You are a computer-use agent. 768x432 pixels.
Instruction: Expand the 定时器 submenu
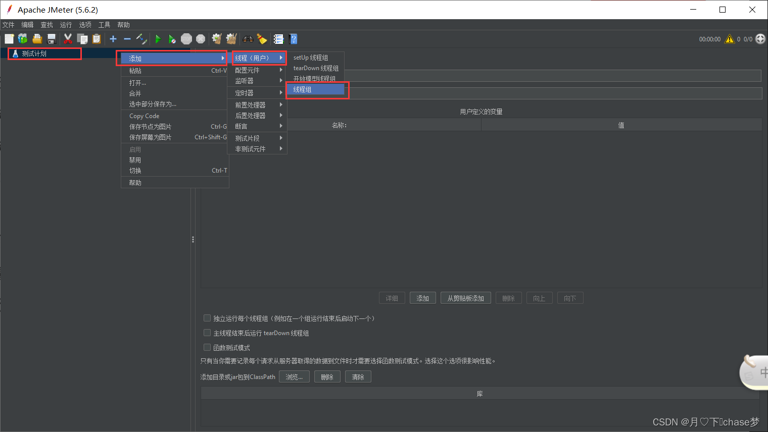[x=257, y=93]
